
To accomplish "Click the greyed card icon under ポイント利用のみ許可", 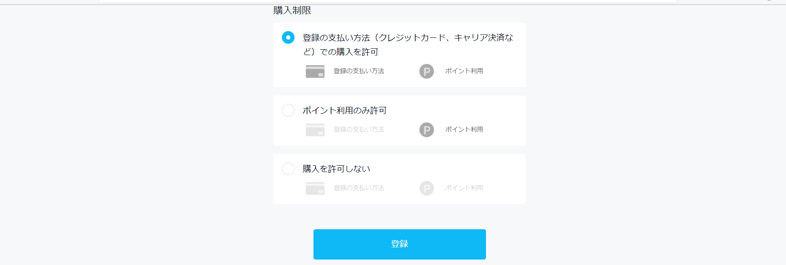I will [315, 130].
